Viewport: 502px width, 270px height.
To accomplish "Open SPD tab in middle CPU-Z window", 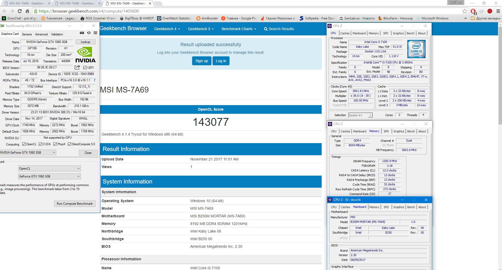I will click(386, 131).
